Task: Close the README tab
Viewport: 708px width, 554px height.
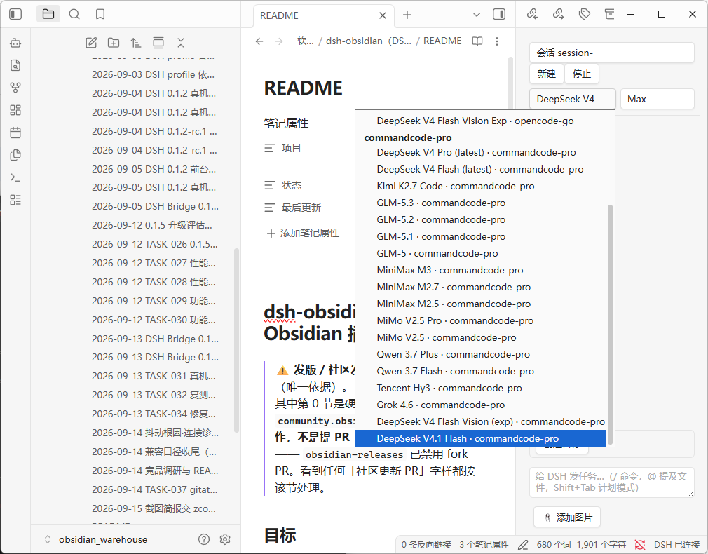Action: [383, 15]
